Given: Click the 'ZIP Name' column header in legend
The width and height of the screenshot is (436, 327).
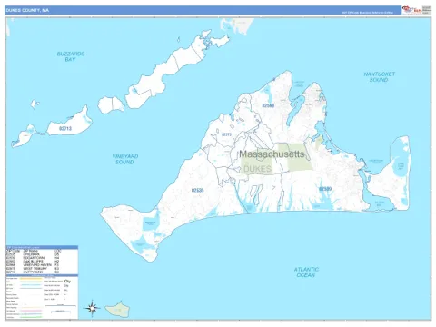Looking at the screenshot, I should [31, 251].
